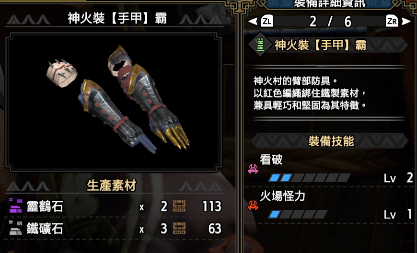
Task: Select the left white arrow beside ZL
Action: coord(253,21)
